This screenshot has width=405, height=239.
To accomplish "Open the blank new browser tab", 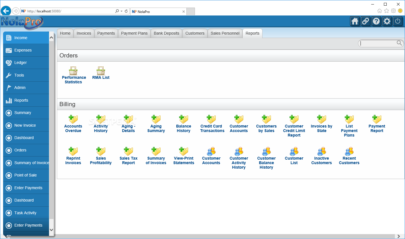I will click(x=191, y=12).
